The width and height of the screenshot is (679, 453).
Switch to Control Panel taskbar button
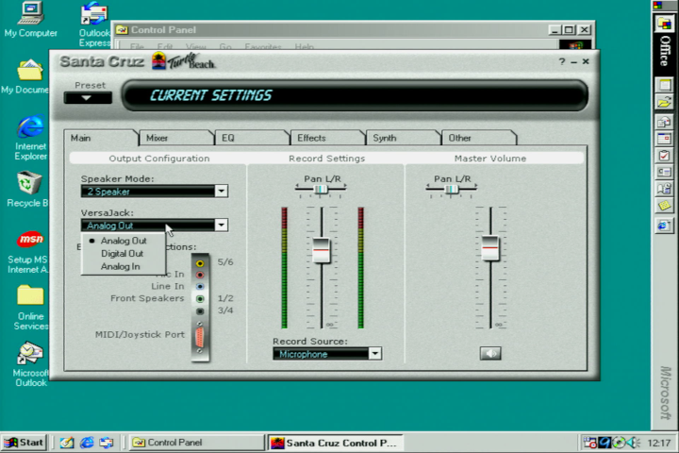coord(196,443)
